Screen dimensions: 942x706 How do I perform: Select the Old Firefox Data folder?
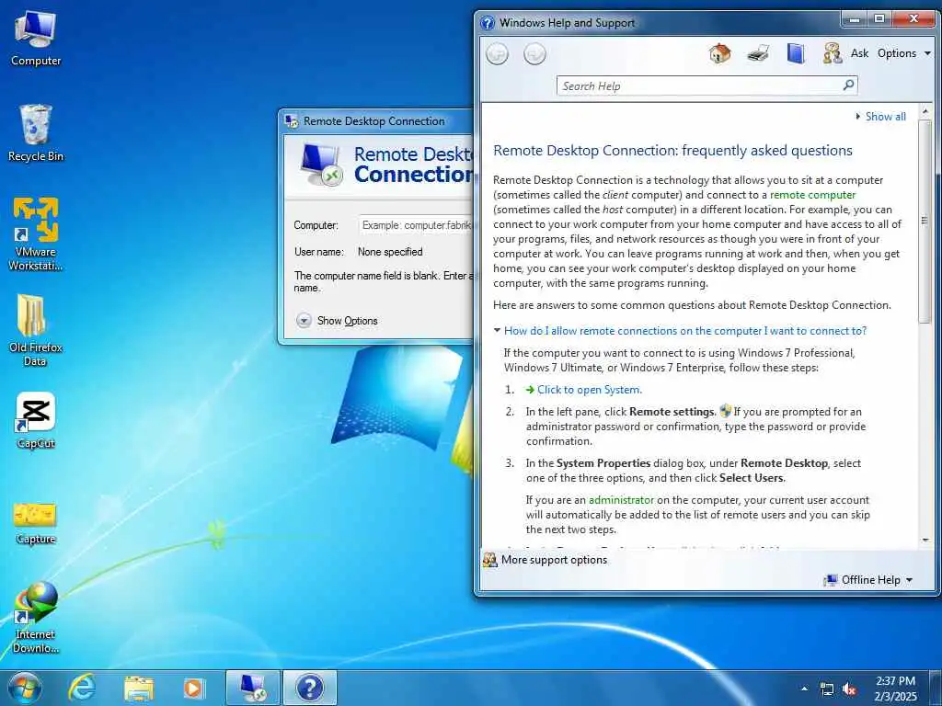(x=35, y=330)
